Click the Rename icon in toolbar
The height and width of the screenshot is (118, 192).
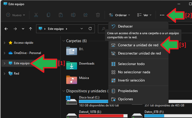point(73,15)
